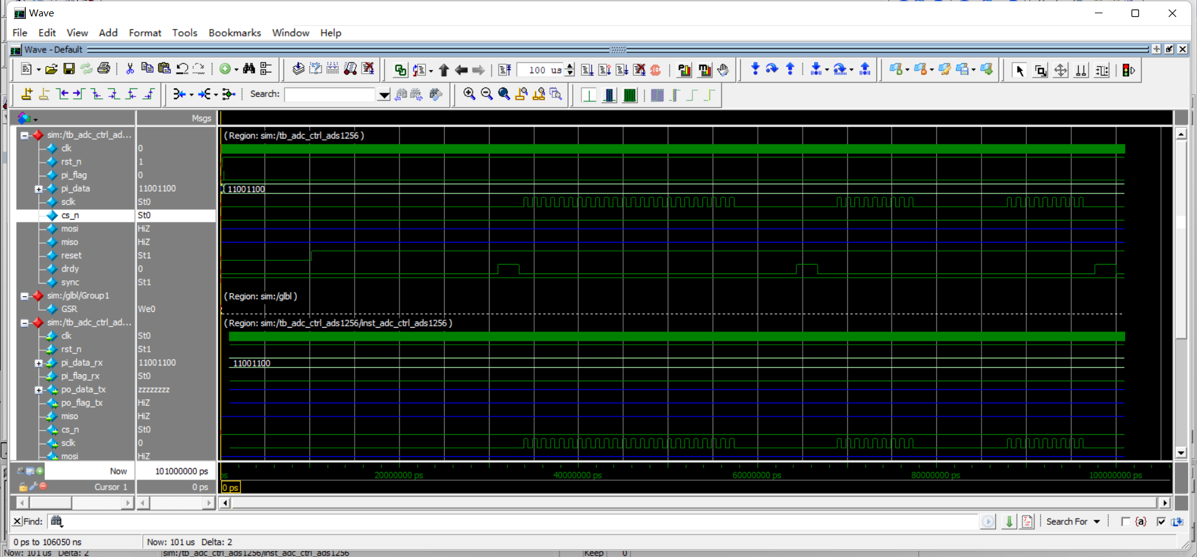Viewport: 1197px width, 557px height.
Task: Toggle the checked box in find bar
Action: tap(1161, 522)
